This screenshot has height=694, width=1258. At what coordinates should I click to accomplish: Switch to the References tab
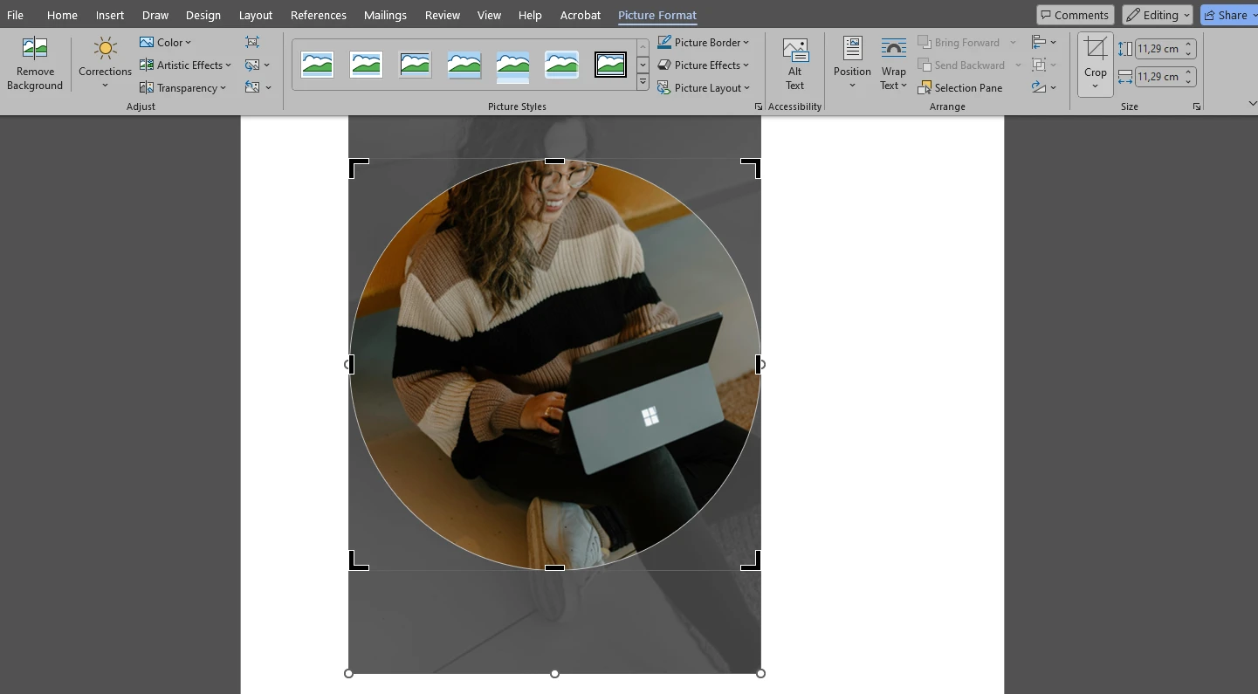[x=319, y=15]
